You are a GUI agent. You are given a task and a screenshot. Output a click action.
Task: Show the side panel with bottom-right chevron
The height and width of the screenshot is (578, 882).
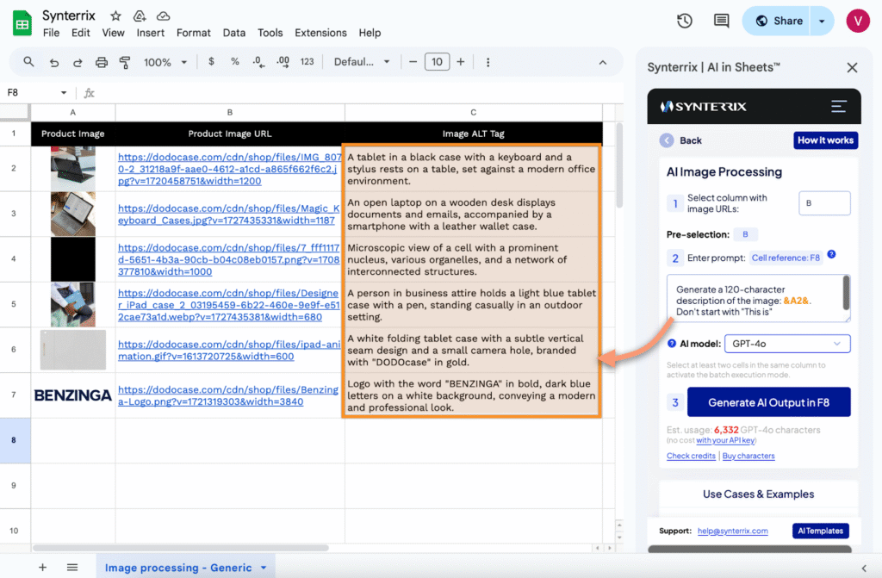863,568
